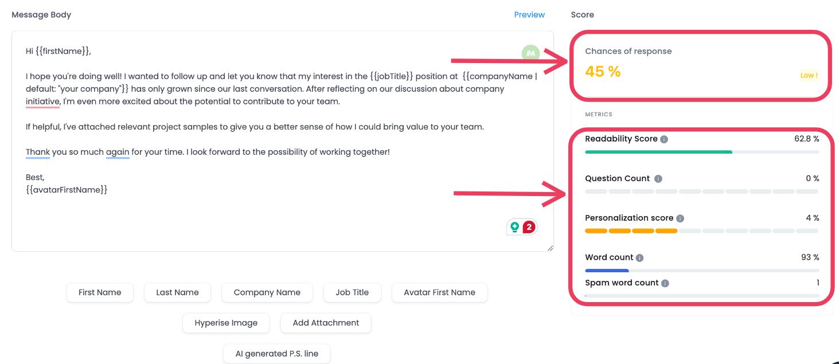Insert the Job Title variable
Screen dimensions: 839x364
352,292
